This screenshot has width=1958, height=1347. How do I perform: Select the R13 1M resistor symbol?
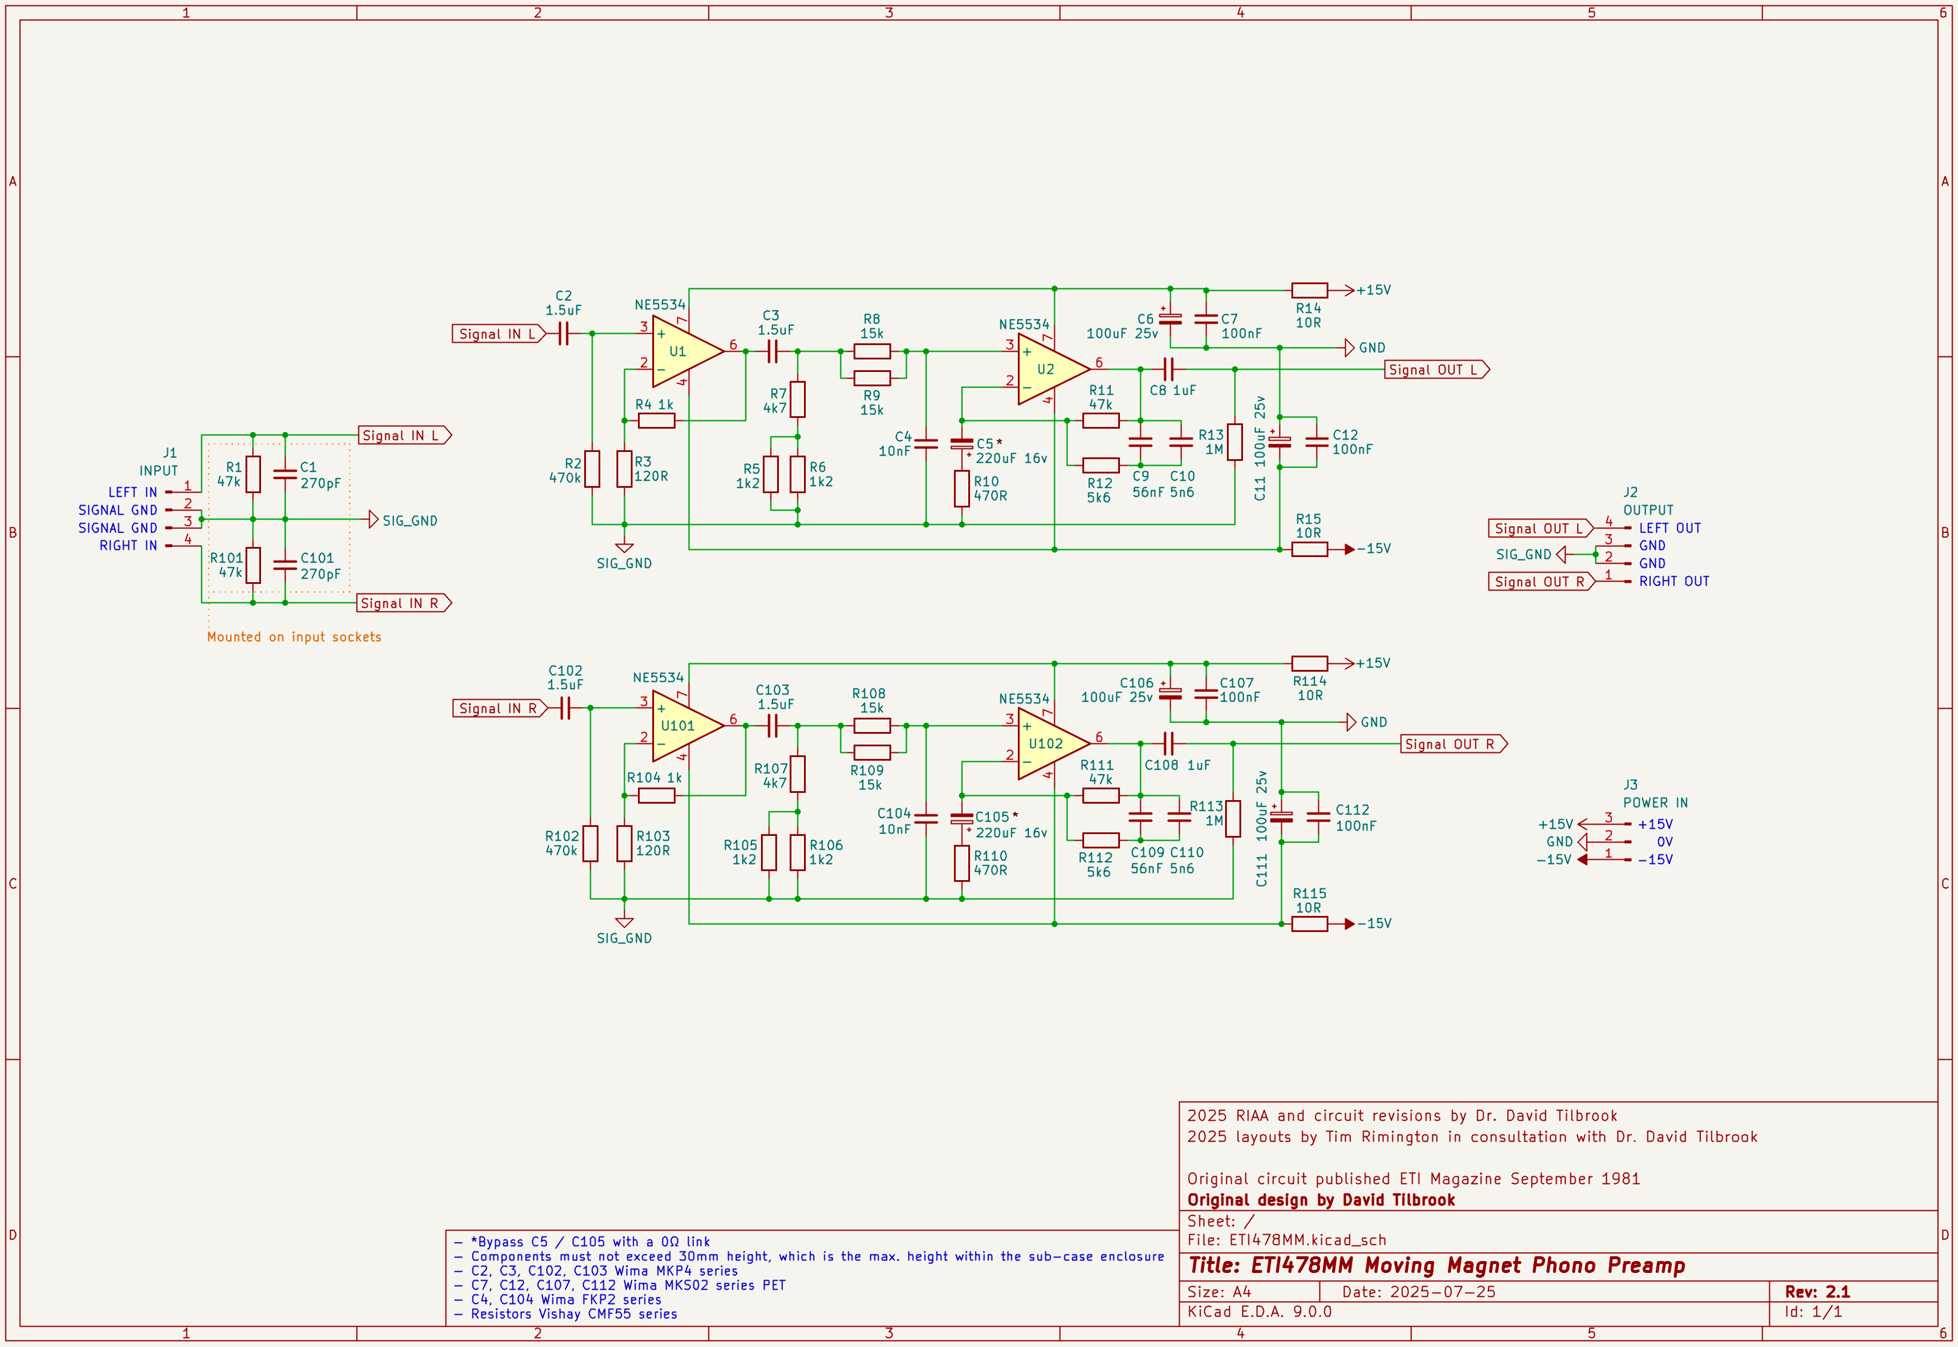[x=1235, y=442]
